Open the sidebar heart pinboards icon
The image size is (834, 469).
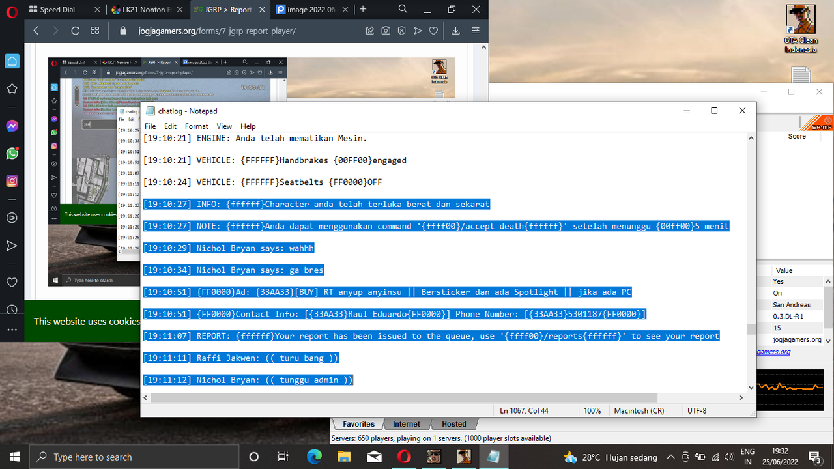click(12, 282)
